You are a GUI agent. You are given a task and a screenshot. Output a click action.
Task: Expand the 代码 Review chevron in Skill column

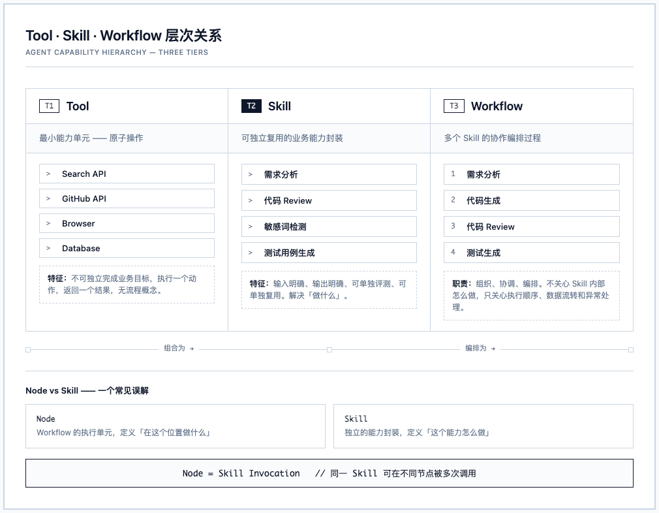(251, 200)
